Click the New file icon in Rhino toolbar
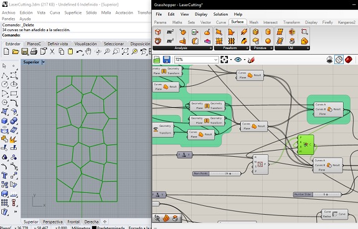The image size is (358, 229). [6, 52]
